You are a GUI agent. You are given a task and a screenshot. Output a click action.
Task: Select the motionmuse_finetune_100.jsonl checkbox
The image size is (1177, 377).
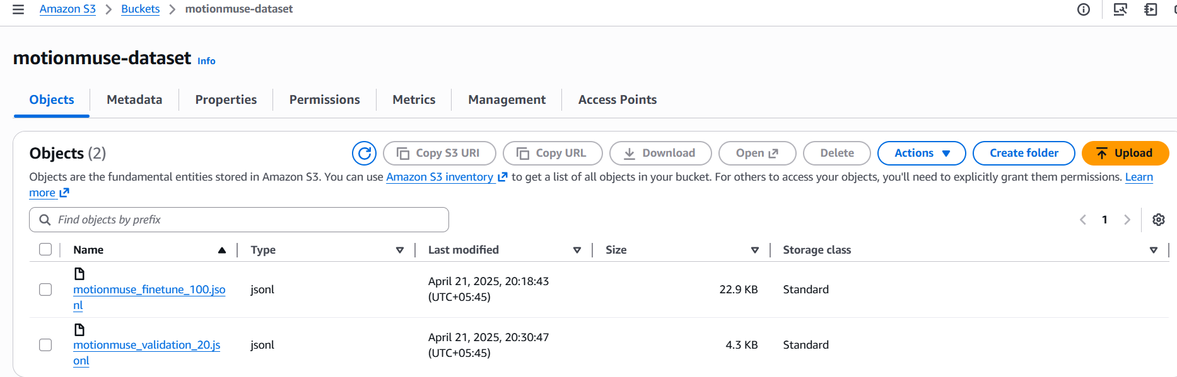[x=45, y=290]
